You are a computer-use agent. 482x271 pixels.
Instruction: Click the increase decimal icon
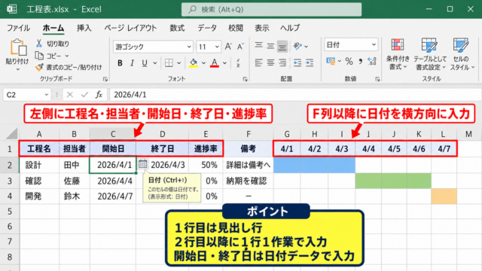pos(372,61)
